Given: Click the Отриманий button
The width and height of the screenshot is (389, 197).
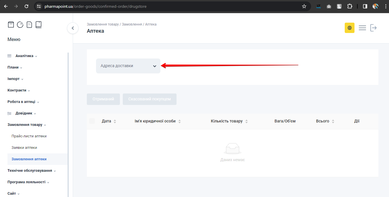Looking at the screenshot, I should tap(103, 99).
